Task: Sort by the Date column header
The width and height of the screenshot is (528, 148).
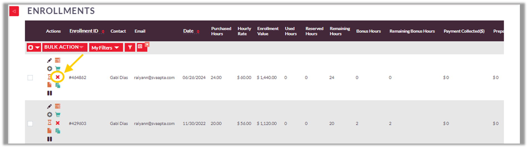Action: coord(188,31)
